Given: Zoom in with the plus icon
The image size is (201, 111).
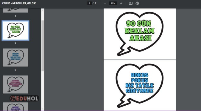Looking at the screenshot, I should click(121, 3).
